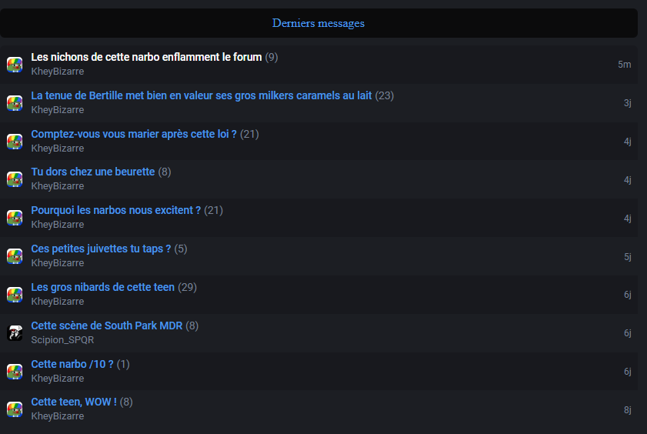Screen dimensions: 647x434
Task: Open the 'Derniers messages' header link
Action: pos(318,23)
